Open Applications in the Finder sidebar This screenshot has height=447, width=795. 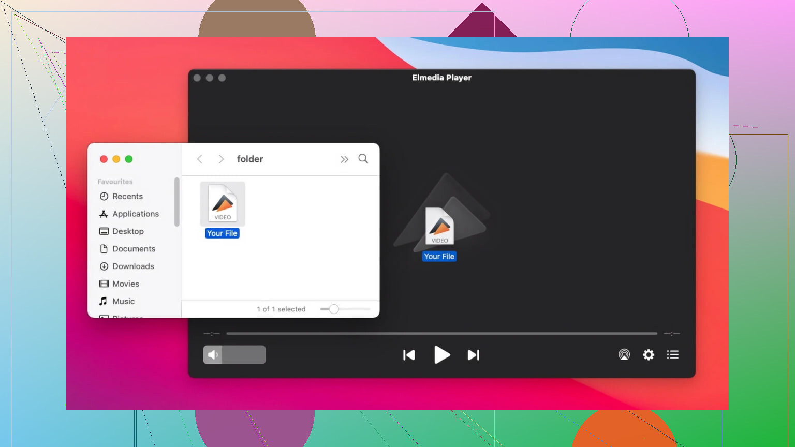pyautogui.click(x=135, y=214)
